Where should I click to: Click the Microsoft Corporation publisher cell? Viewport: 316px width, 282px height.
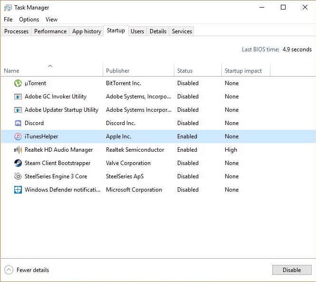pyautogui.click(x=134, y=190)
